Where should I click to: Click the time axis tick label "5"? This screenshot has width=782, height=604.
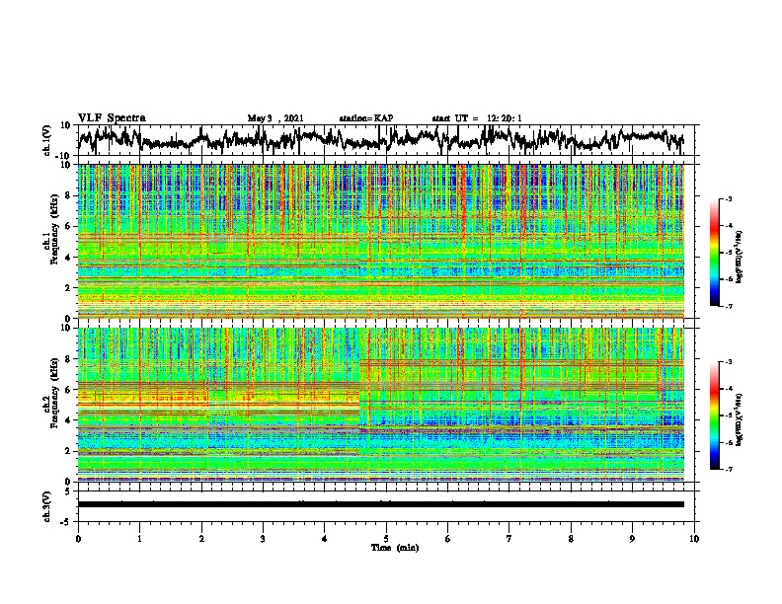[x=386, y=539]
